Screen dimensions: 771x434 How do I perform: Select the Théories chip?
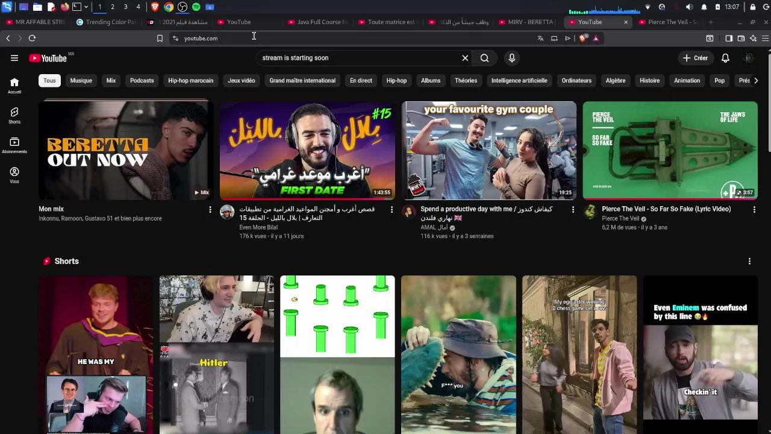[x=466, y=80]
